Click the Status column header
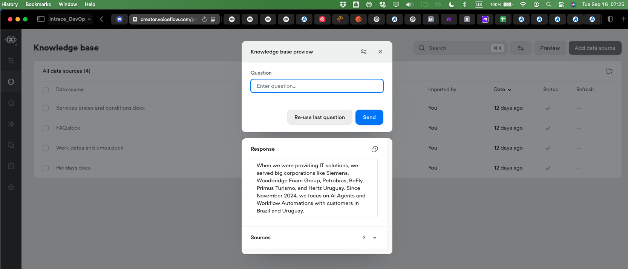Image resolution: width=628 pixels, height=269 pixels. pos(550,89)
